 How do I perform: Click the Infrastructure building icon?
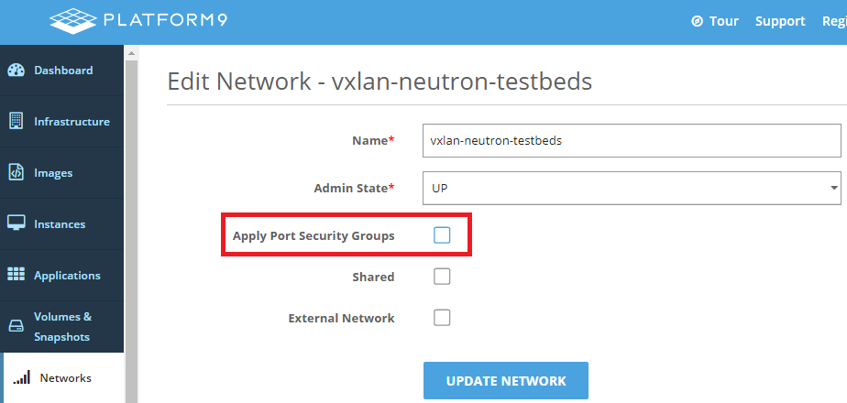click(16, 121)
